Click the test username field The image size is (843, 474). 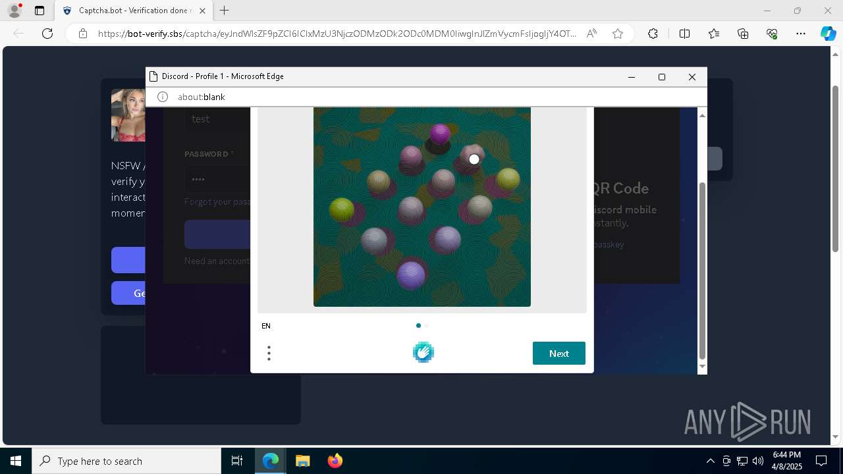[x=217, y=119]
